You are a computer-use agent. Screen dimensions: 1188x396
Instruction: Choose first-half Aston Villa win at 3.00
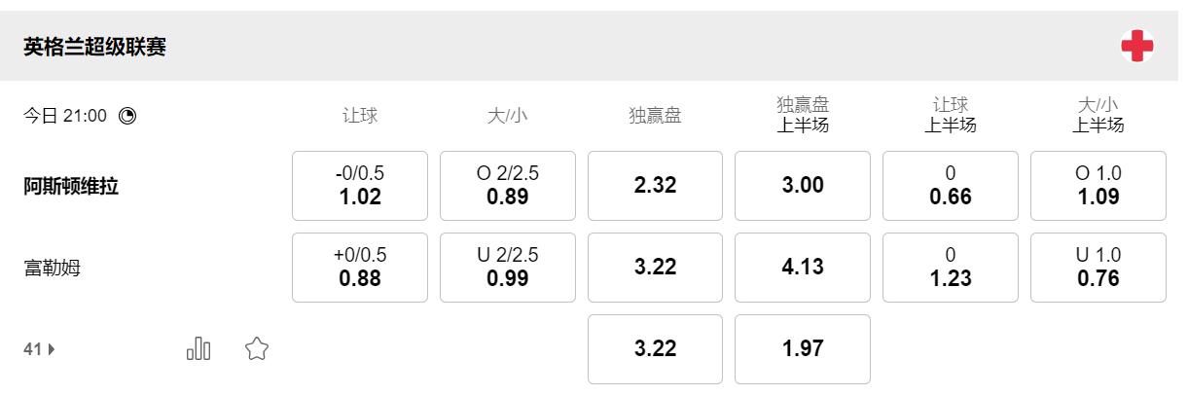coord(803,186)
